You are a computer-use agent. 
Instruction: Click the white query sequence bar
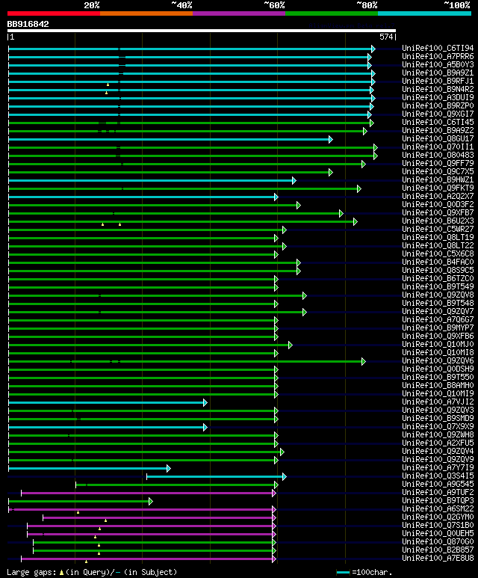pos(202,31)
